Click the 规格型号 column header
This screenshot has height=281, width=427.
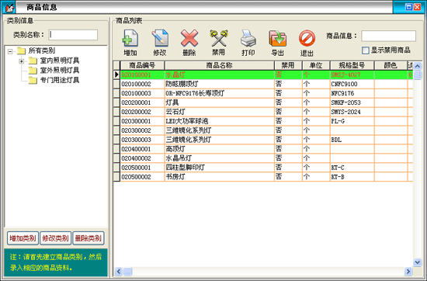point(352,65)
